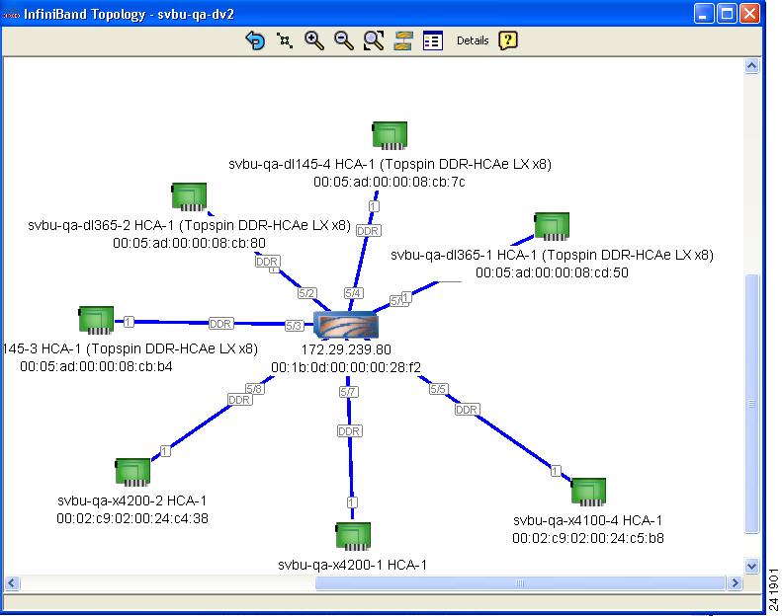782x616 pixels.
Task: Click the GUID text 00:05:ad:00:00:08:cb:80
Action: pos(189,243)
